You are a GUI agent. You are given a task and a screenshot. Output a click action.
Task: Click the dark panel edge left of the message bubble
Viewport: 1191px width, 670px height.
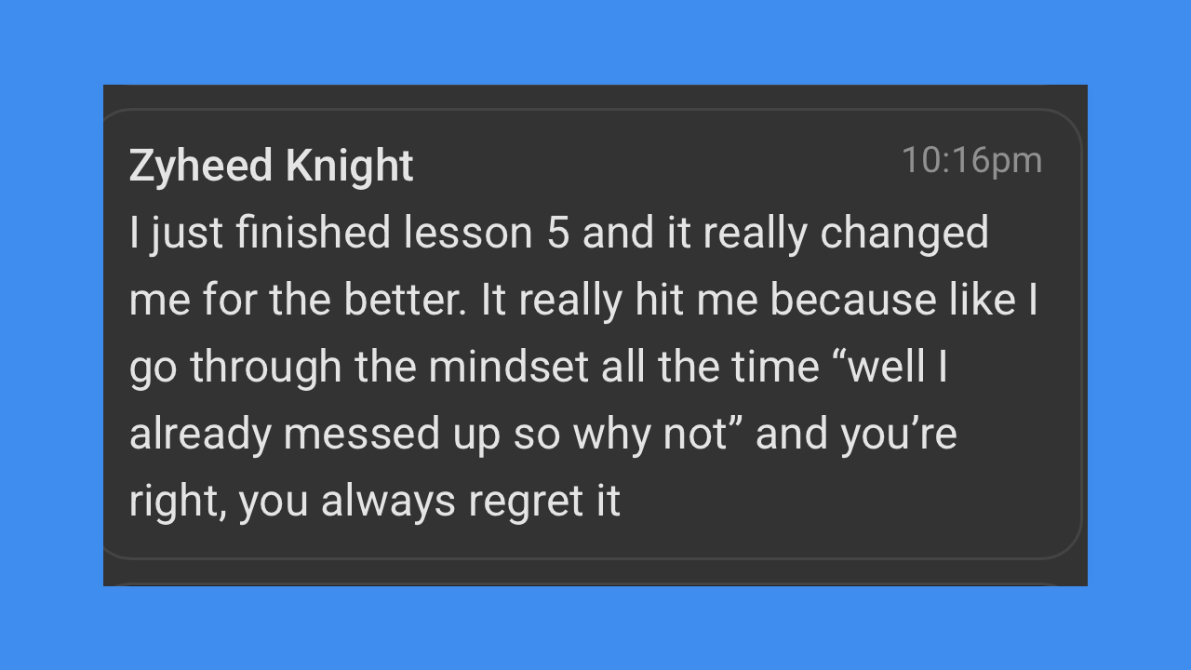[x=105, y=335]
